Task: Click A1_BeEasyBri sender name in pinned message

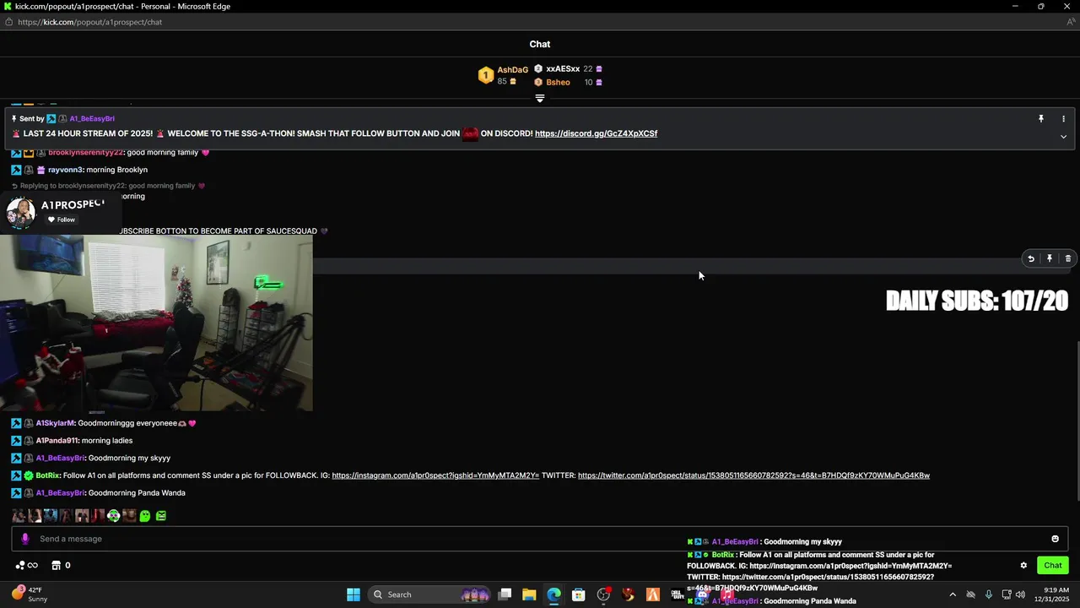Action: point(92,119)
